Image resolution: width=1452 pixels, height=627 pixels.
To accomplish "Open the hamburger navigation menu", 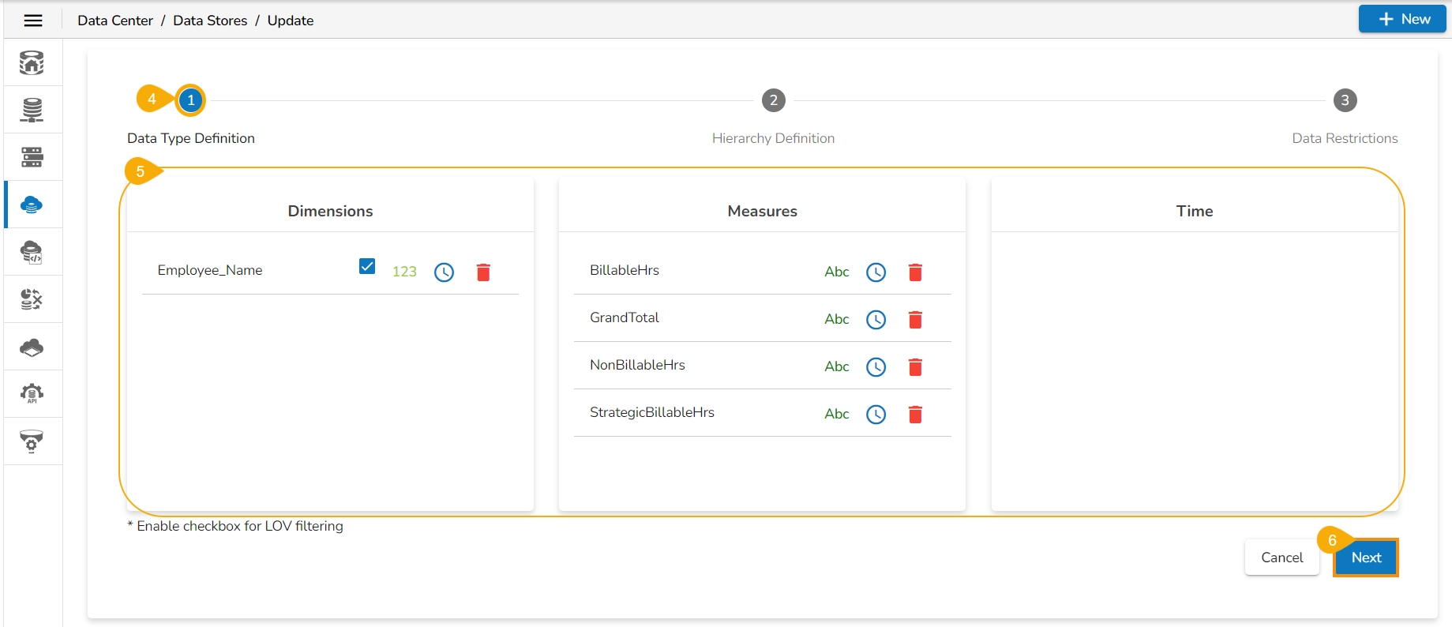I will 33,21.
